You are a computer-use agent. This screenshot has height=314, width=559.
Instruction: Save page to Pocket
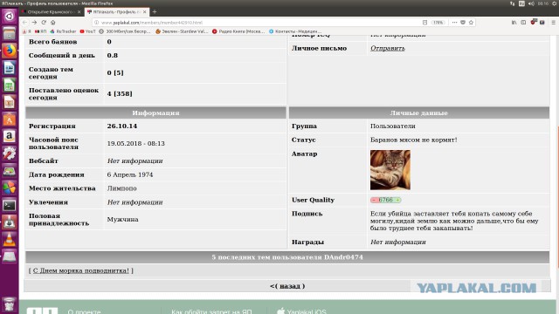pyautogui.click(x=463, y=23)
